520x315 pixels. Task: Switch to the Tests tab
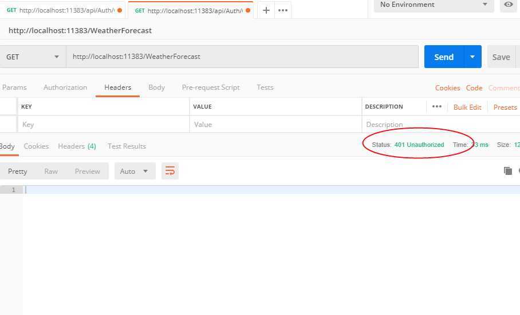pos(265,87)
